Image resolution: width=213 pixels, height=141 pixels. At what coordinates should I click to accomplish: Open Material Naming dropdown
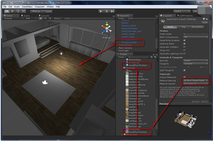coord(196,81)
